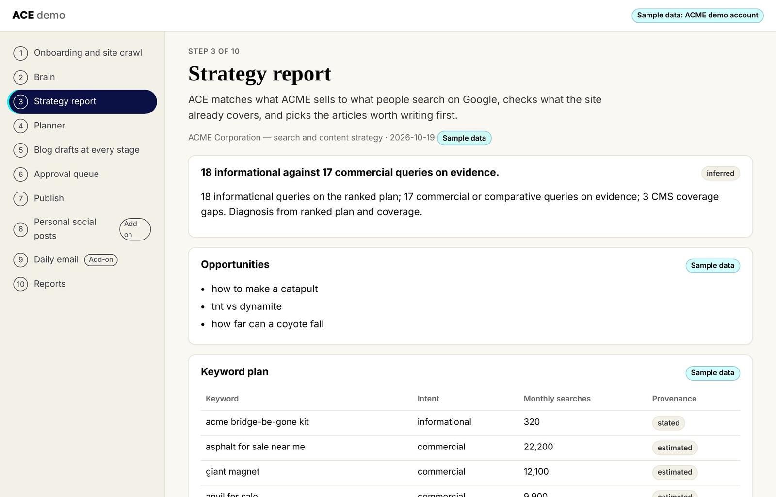Viewport: 776px width, 497px height.
Task: Open Personal social posts step
Action: click(x=82, y=229)
